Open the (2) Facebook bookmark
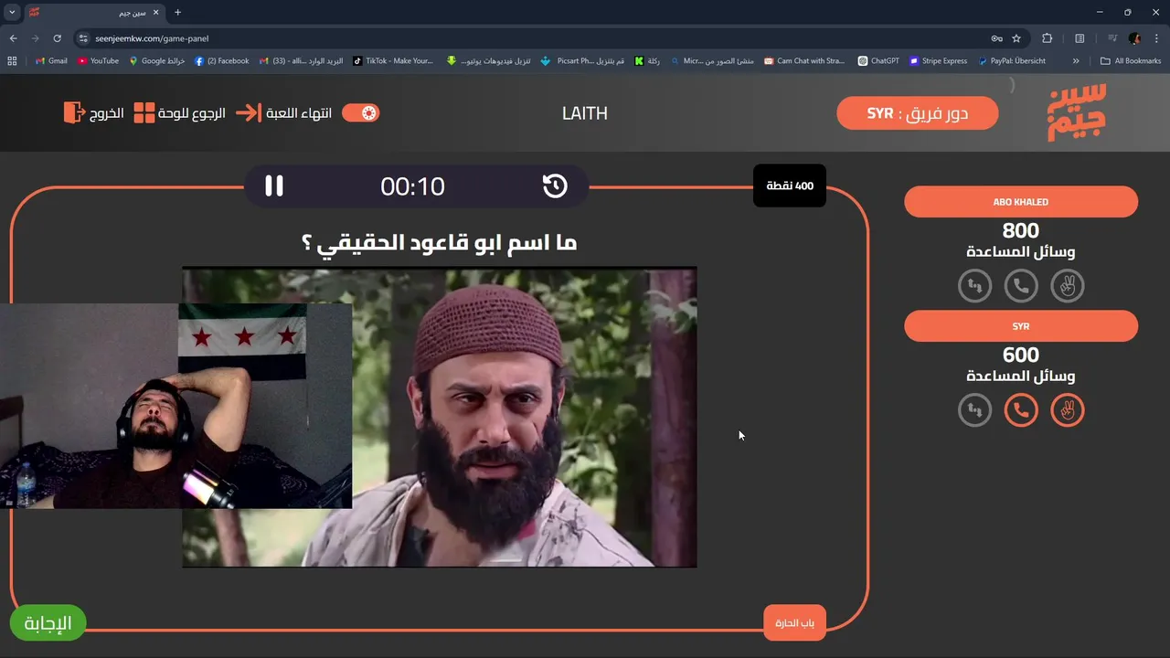Image resolution: width=1170 pixels, height=658 pixels. (221, 61)
